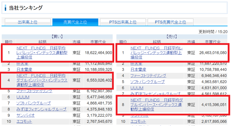Image resolution: width=235 pixels, height=126 pixels.
Task: Switch to the 出来高上位 tab
Action: (27, 22)
